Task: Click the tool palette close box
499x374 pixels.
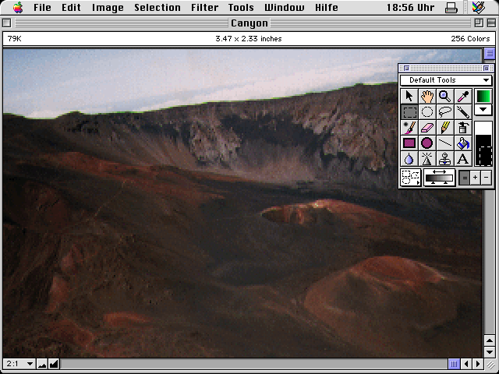Action: coord(406,68)
